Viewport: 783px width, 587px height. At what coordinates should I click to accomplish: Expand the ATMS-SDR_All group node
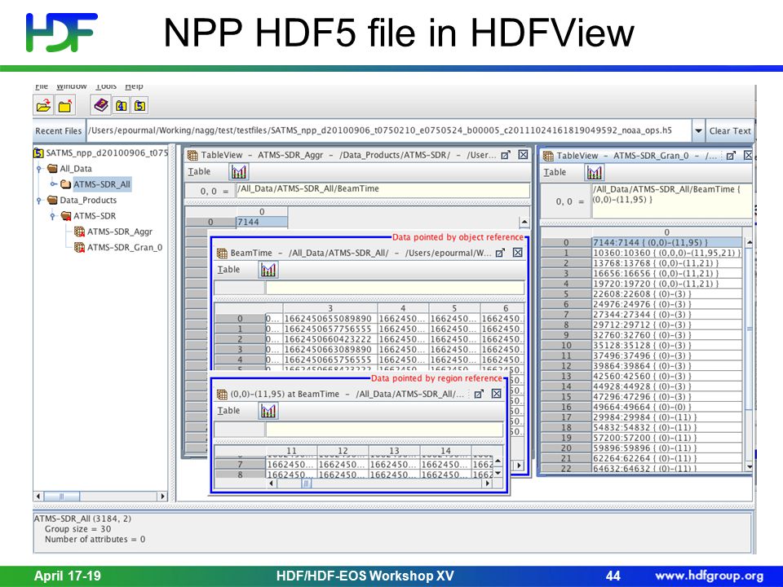54,184
